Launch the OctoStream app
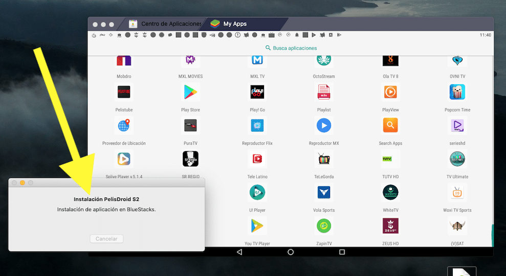The image size is (506, 276). click(324, 61)
